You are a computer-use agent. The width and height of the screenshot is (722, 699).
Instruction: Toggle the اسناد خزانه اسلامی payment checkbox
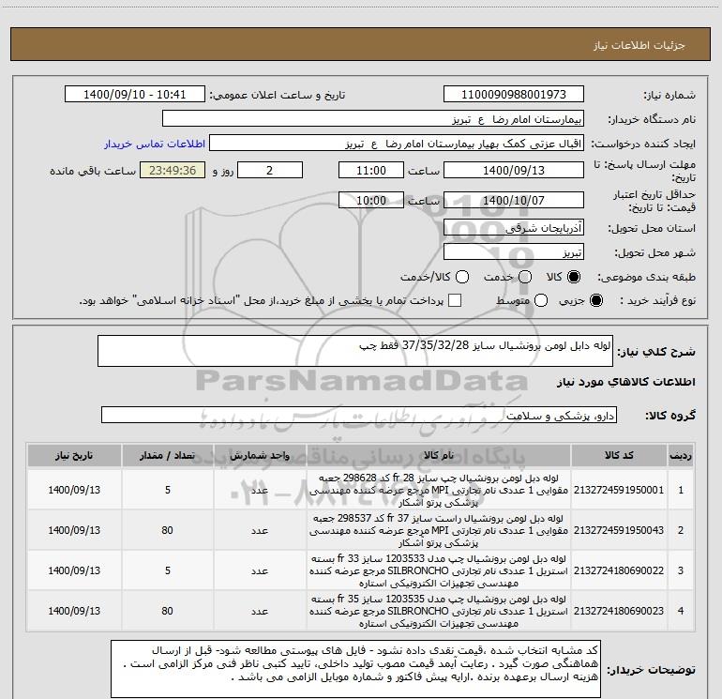click(x=455, y=300)
